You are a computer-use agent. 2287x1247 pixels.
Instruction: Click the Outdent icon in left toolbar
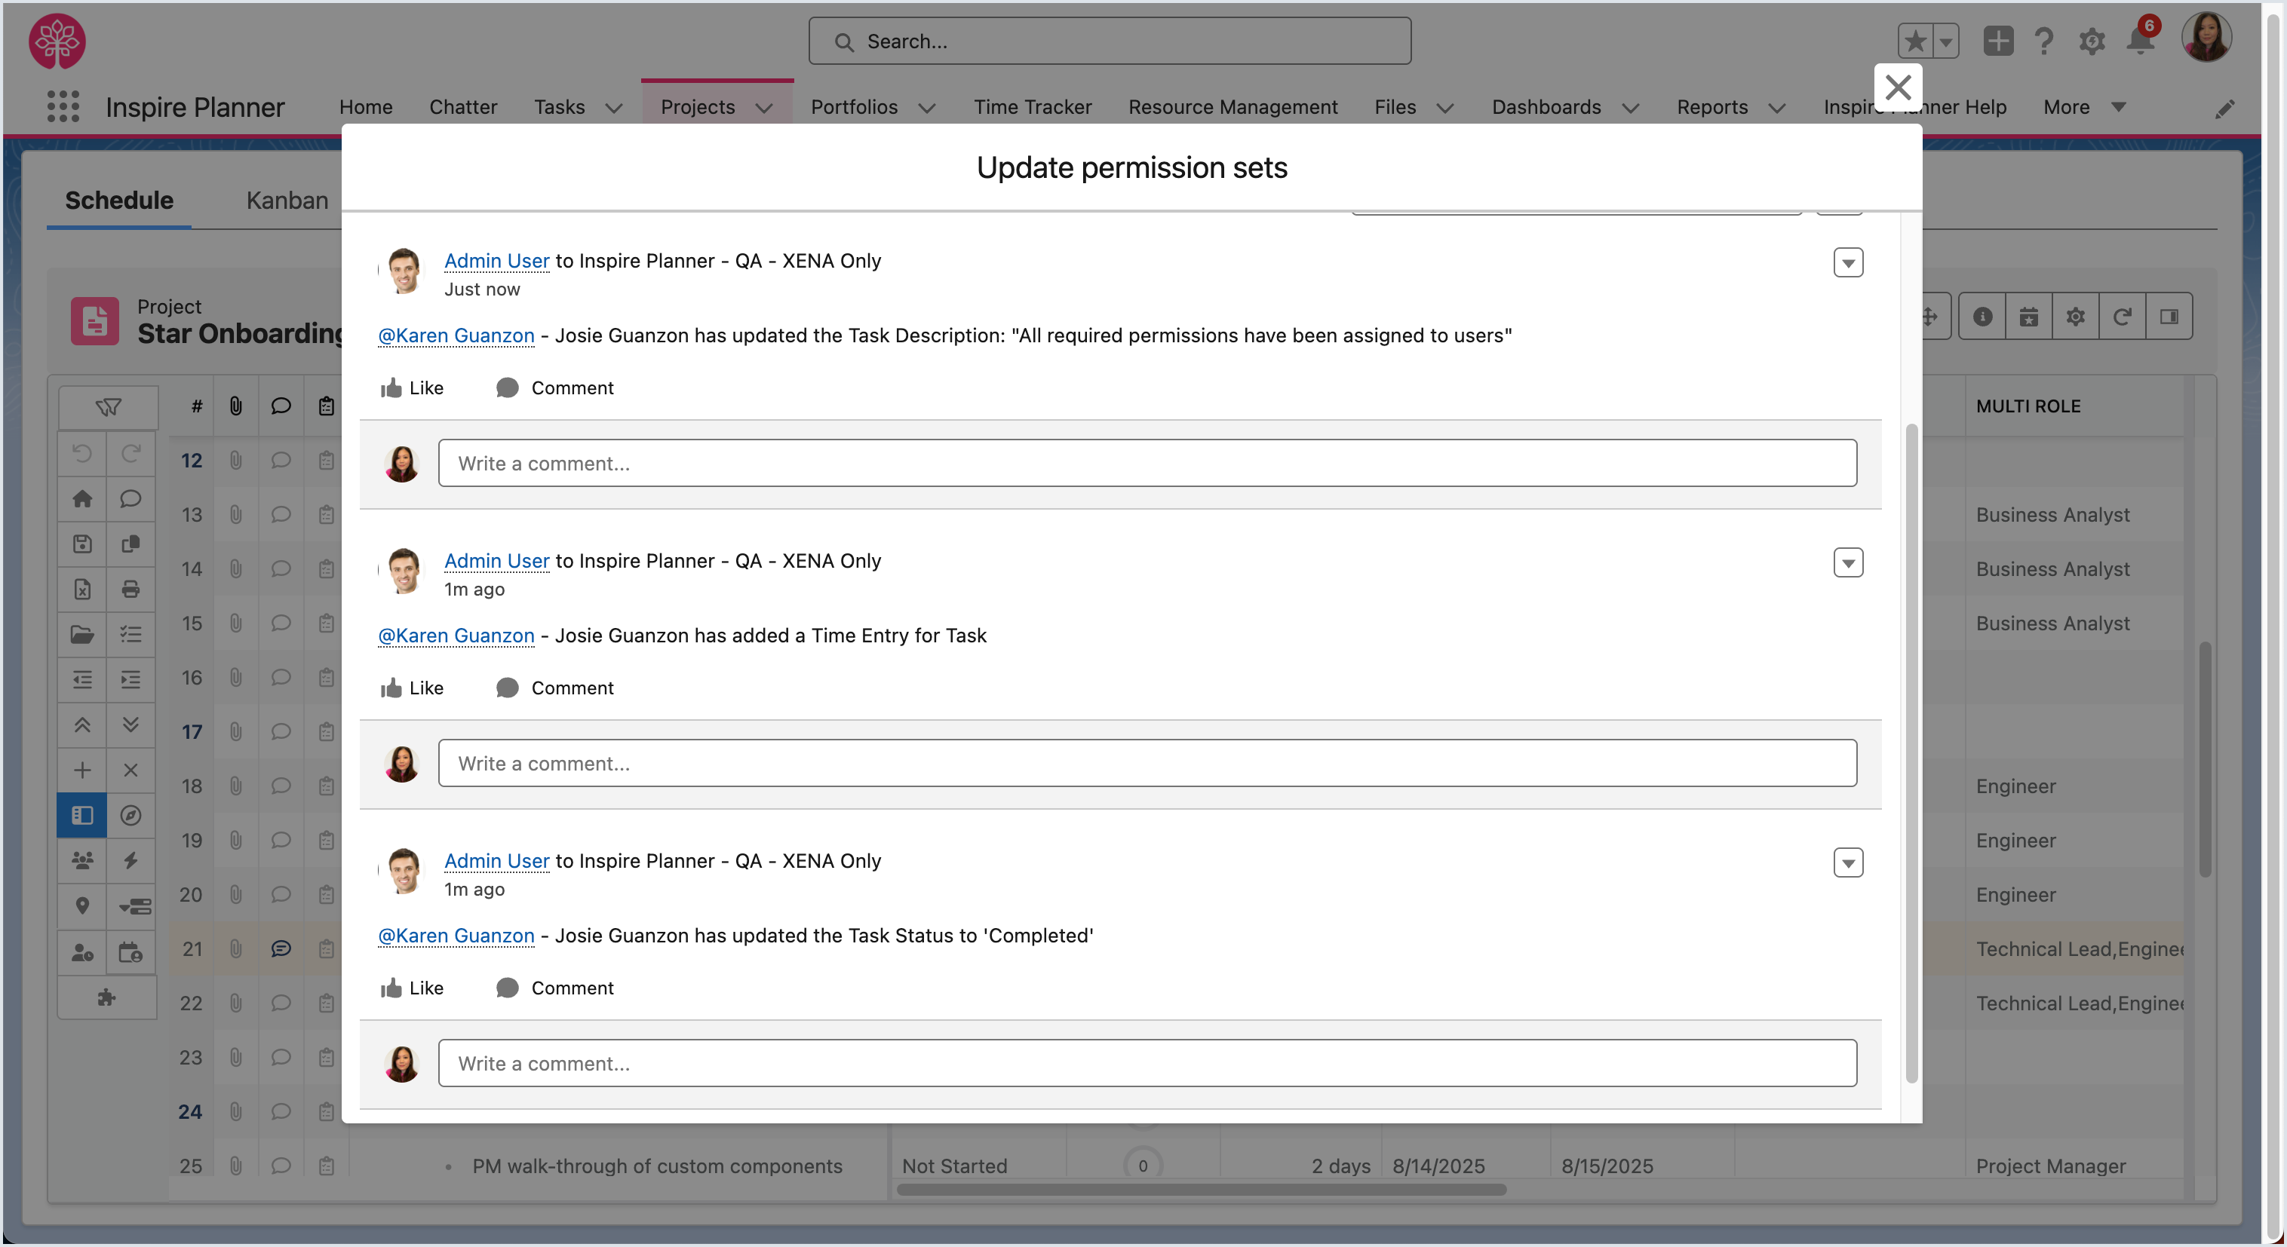coord(82,680)
